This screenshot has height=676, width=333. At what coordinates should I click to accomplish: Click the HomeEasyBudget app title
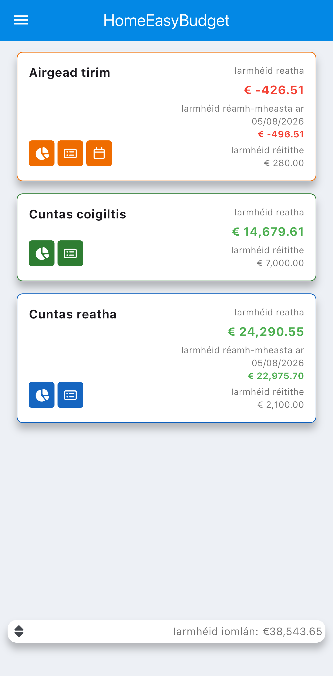(166, 20)
